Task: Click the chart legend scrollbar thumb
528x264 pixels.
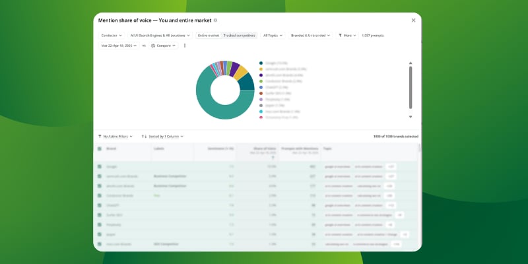Action: (x=411, y=88)
